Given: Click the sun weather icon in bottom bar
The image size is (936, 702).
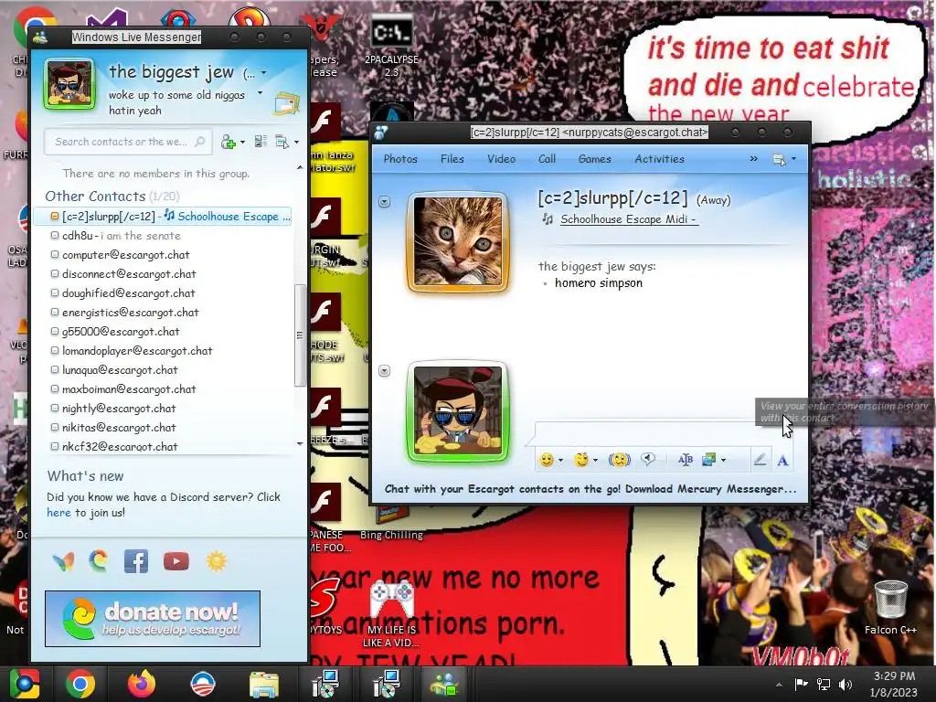Looking at the screenshot, I should (216, 561).
